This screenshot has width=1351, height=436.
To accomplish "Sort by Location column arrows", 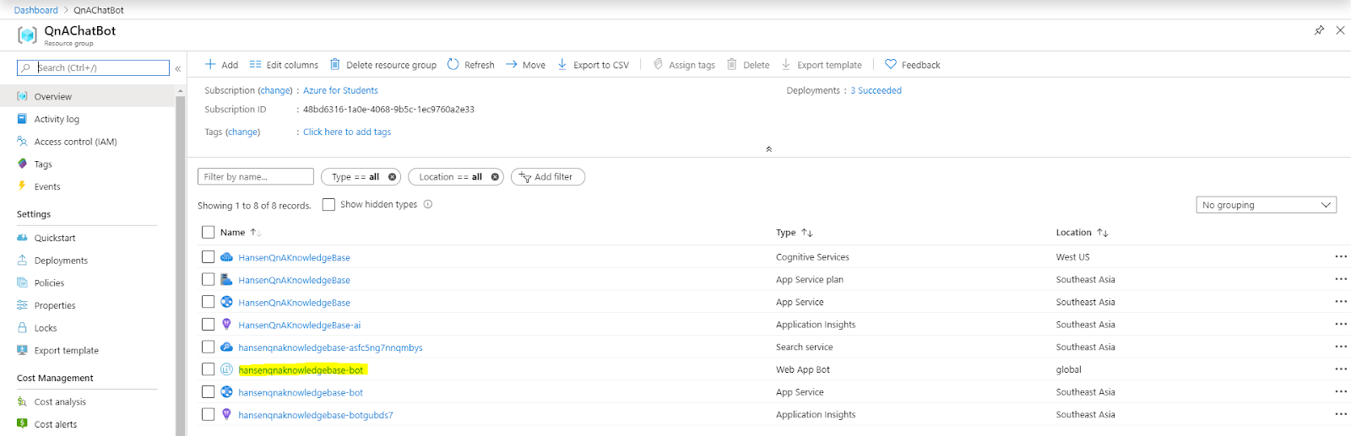I will point(1103,233).
